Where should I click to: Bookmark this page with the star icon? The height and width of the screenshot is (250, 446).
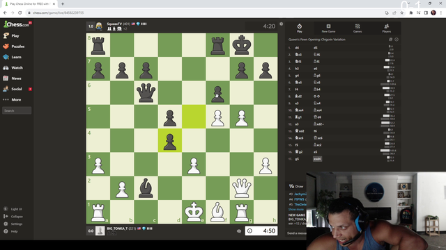point(401,12)
